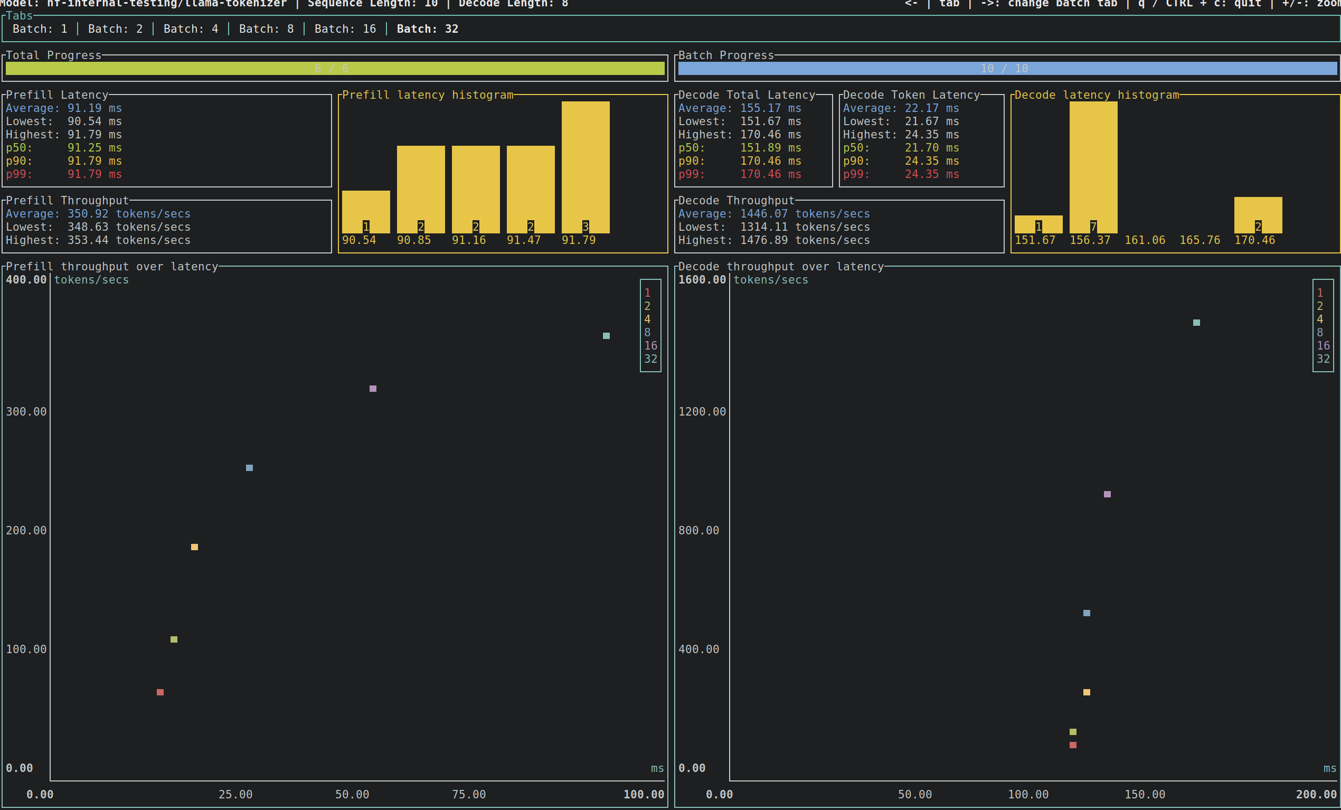Click the red batch 1 prefill scatter point

(160, 692)
